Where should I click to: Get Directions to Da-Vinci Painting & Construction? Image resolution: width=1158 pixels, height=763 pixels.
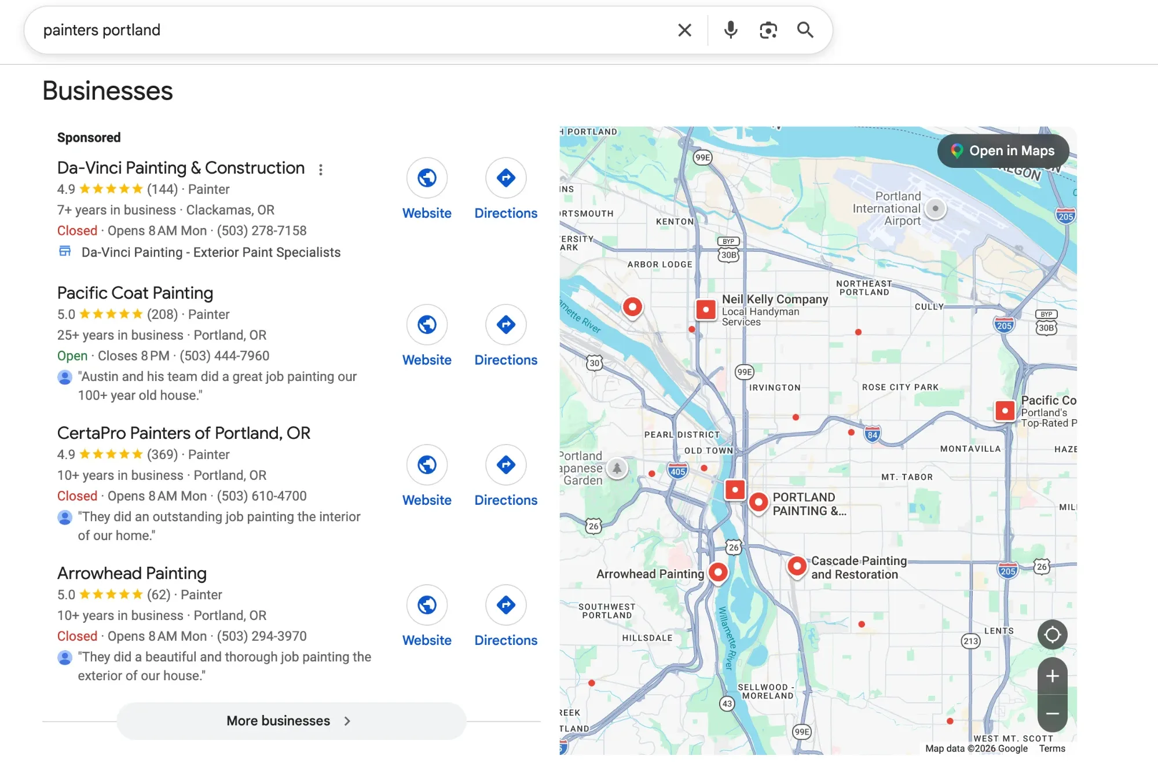click(506, 178)
